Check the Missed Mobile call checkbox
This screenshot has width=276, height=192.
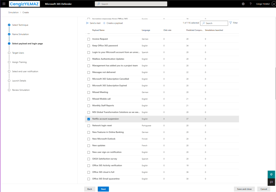click(89, 99)
